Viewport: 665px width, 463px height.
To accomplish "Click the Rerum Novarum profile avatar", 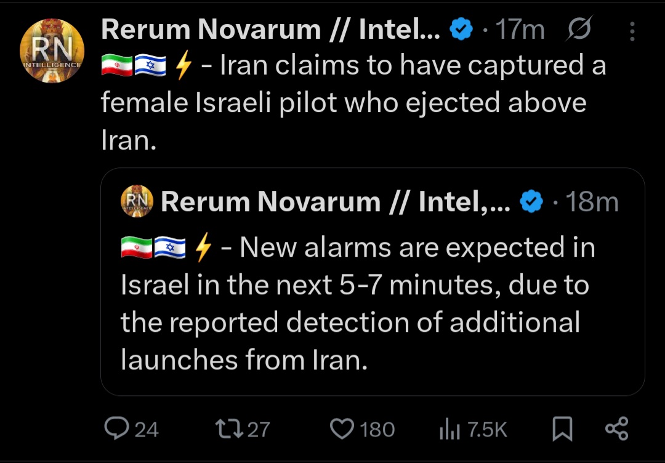I will [x=52, y=50].
